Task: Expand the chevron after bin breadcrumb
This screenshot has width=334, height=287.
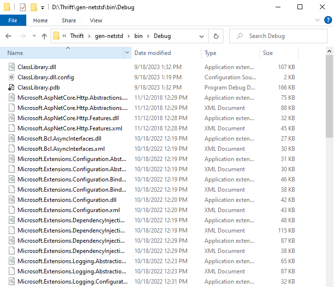Action: [148, 36]
